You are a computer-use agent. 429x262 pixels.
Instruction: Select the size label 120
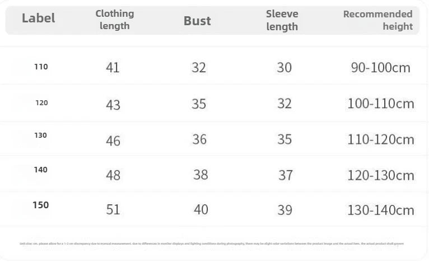[x=41, y=102]
